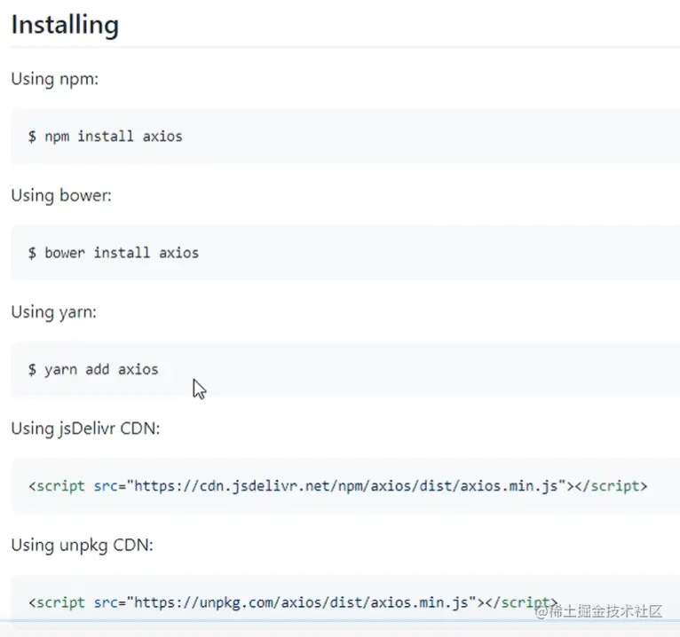Click the "Using npm:" label
680x637 pixels.
tap(54, 79)
